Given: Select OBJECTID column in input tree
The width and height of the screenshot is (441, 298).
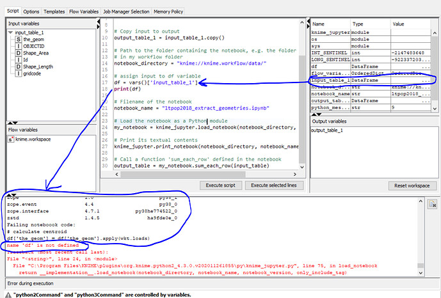Looking at the screenshot, I should (x=33, y=46).
